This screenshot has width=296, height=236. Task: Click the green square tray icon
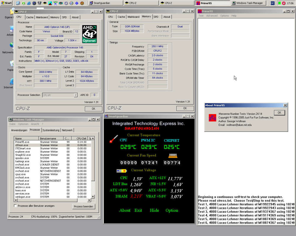[279, 3]
